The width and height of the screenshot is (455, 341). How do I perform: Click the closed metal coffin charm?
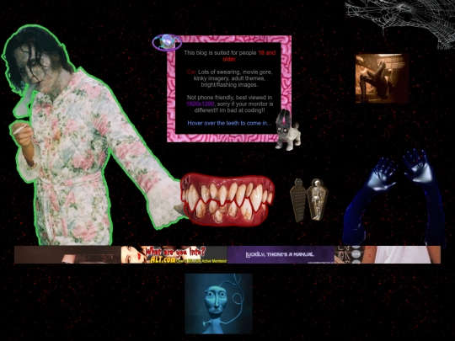click(x=298, y=200)
